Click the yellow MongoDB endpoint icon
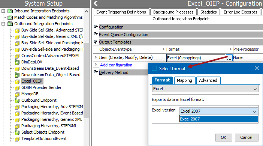The width and height of the screenshot is (263, 146). point(17,94)
